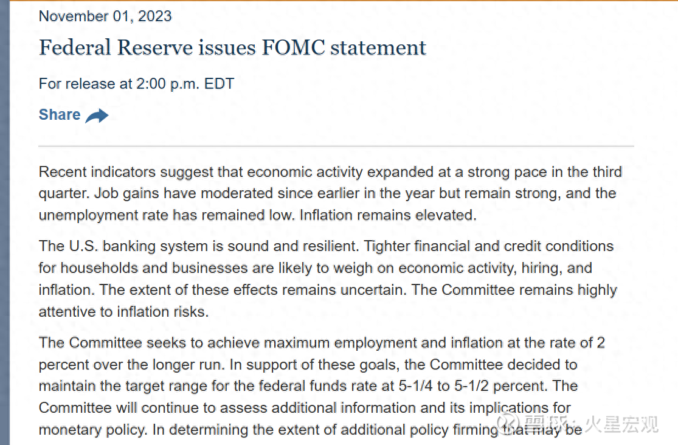The width and height of the screenshot is (678, 445).
Task: Click the "attentive to inflation risks" phrase
Action: click(x=123, y=312)
